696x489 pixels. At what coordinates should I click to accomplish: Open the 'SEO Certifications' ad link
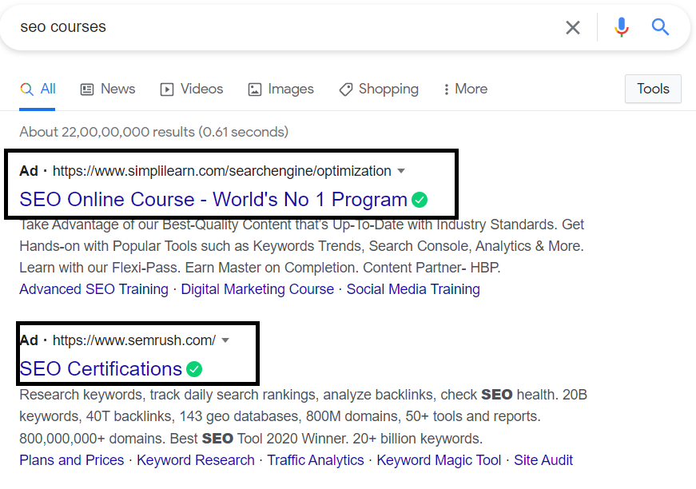[x=101, y=369]
